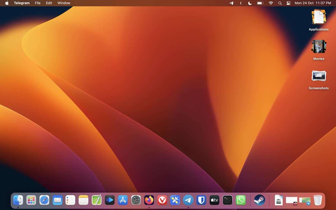Image resolution: width=336 pixels, height=210 pixels.
Task: Launch Firefox from the Dock
Action: point(149,200)
